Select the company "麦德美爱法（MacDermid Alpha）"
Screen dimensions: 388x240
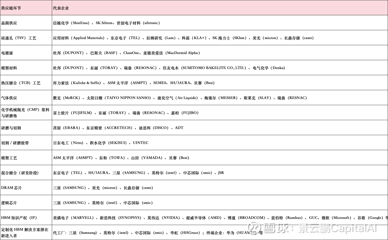(172, 53)
